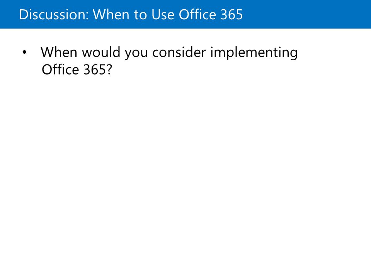Click the word "you" in the bullet text
Image resolution: width=371 pixels, height=278 pixels.
pyautogui.click(x=136, y=54)
